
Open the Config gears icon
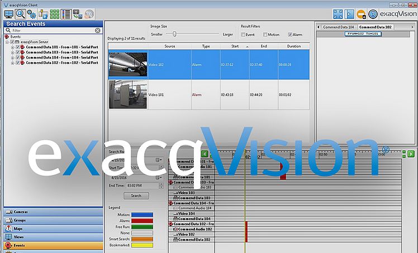point(32,14)
